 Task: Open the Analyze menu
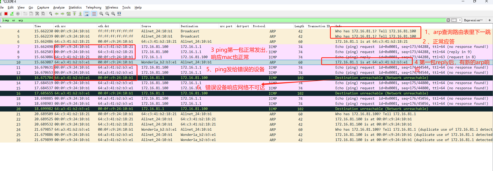tap(59, 8)
